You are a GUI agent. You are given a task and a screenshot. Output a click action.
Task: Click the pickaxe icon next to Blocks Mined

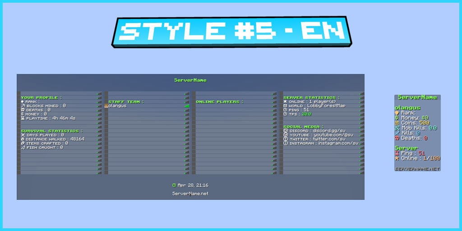pos(23,106)
